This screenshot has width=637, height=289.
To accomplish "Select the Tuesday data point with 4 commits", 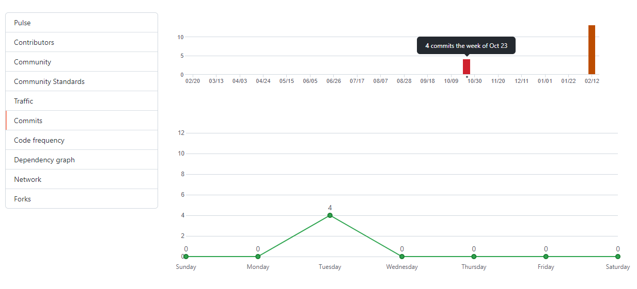I will [x=330, y=215].
